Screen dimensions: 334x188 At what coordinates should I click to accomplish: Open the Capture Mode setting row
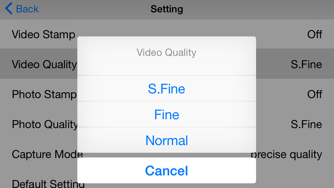(167, 154)
